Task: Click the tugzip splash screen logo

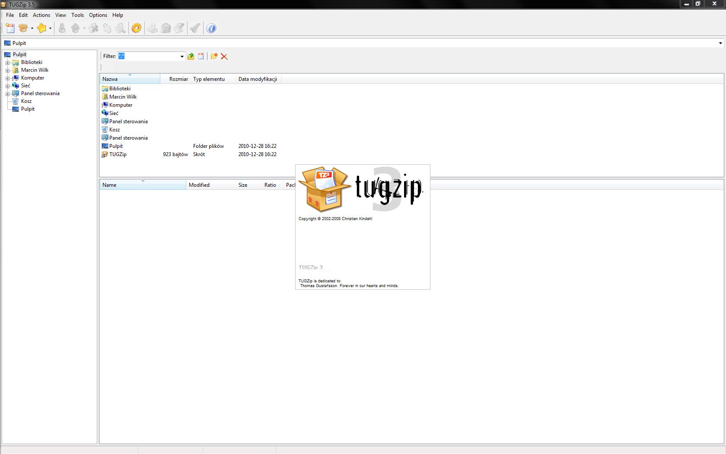Action: click(x=362, y=189)
